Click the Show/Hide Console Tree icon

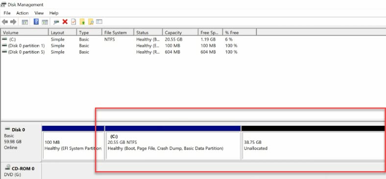25,22
